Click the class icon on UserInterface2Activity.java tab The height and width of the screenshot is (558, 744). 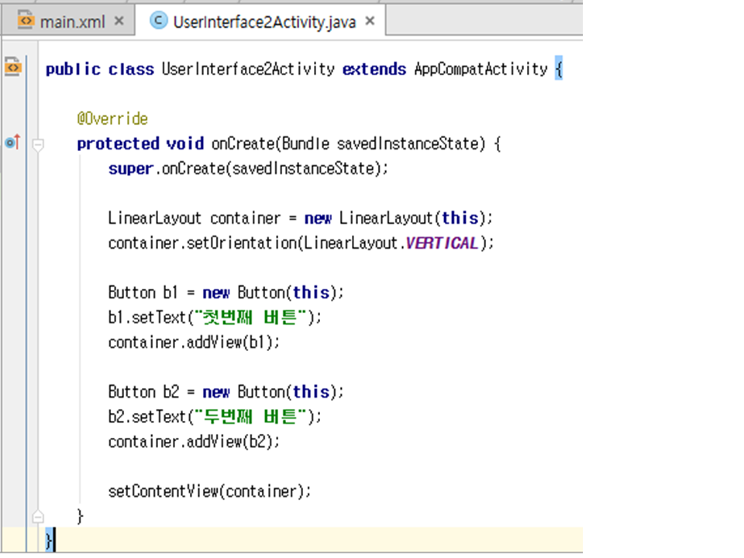159,21
